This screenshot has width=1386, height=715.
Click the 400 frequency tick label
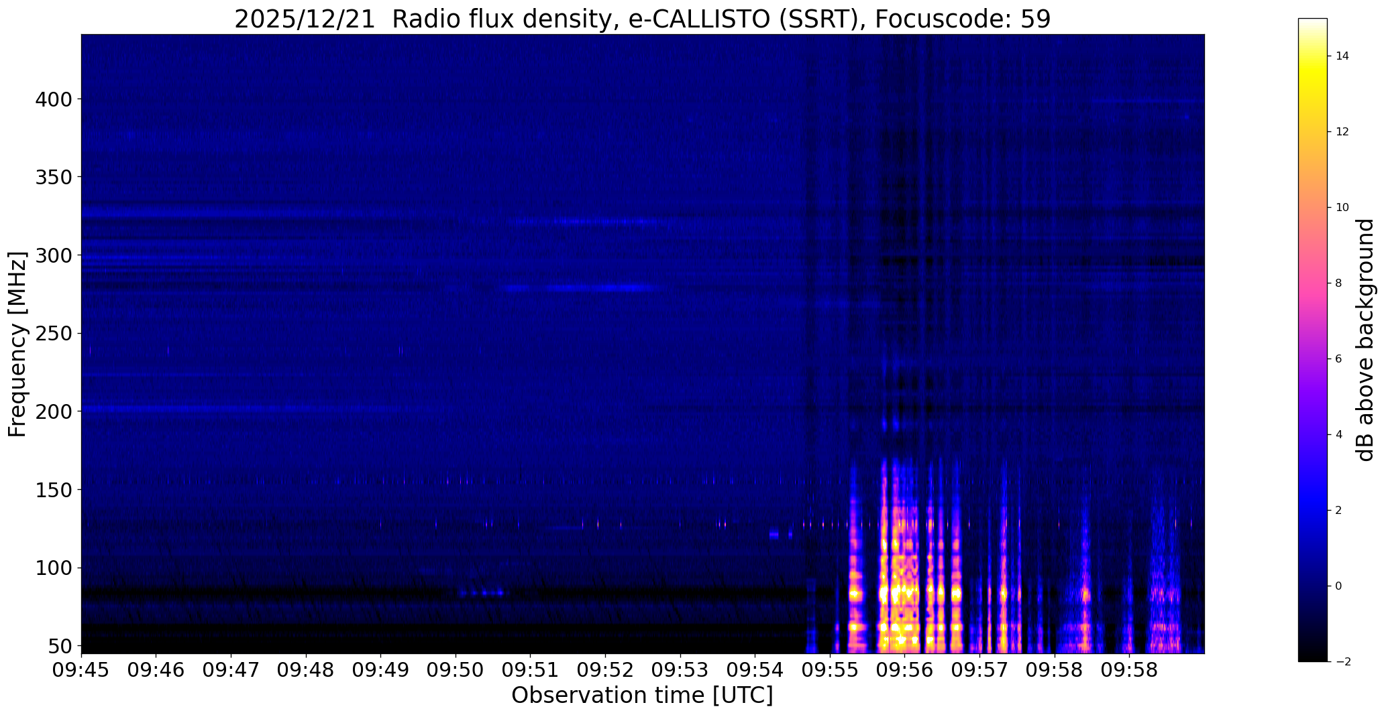54,99
